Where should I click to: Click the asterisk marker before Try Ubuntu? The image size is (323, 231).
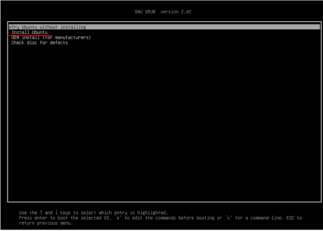[10, 27]
